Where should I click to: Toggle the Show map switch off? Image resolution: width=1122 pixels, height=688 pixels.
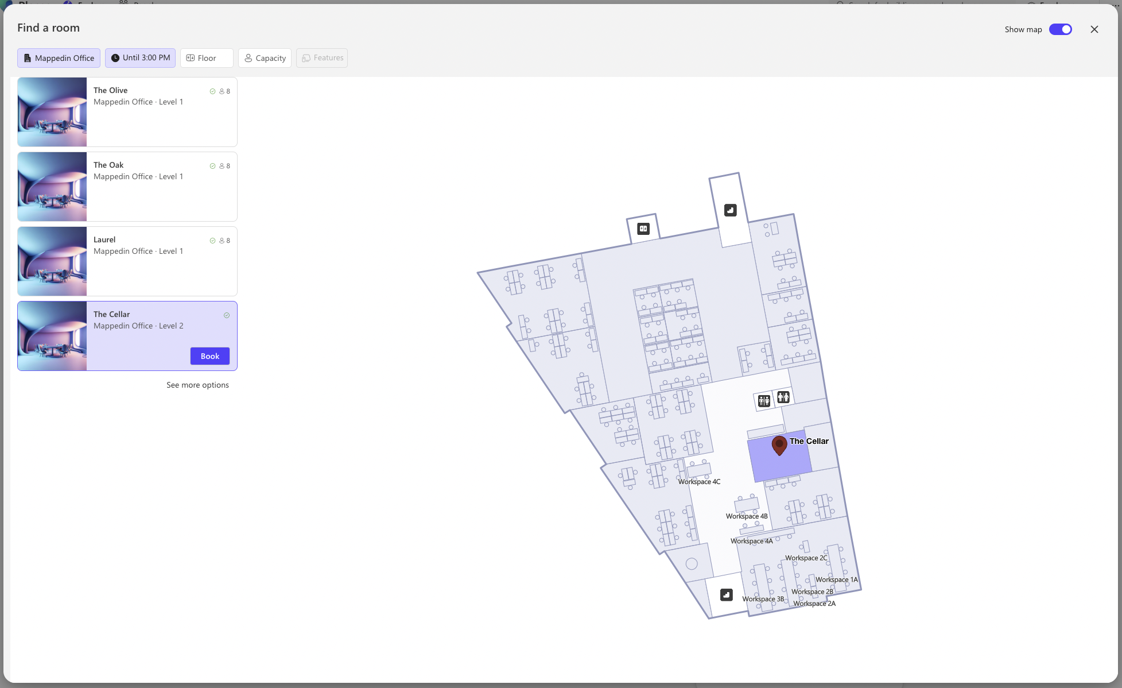coord(1060,29)
